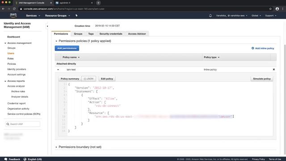The image size is (286, 161).
Task: Open Privacy Policy footer link
Action: 258,159
